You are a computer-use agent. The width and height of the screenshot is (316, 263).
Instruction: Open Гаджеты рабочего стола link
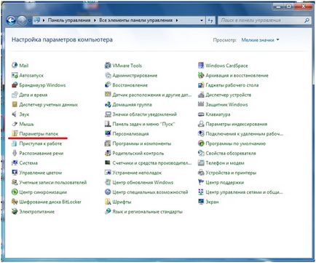(x=232, y=85)
